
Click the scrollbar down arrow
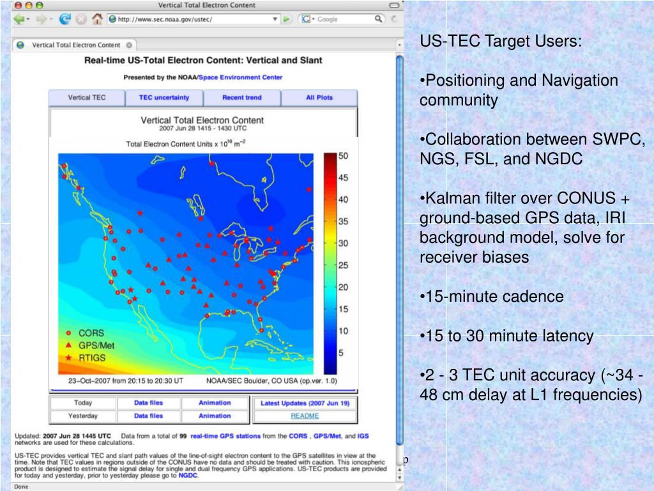[x=400, y=478]
